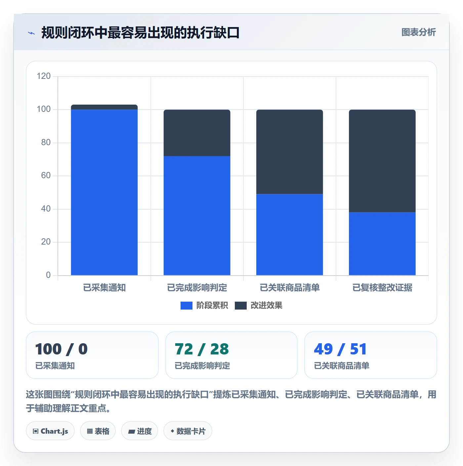Click the 已关联商品清单 caption in the stat card
Screen dimensions: 463x466
(x=341, y=366)
